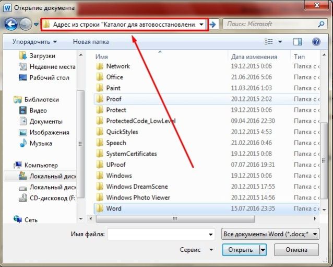Expand the view options dropdown arrow

point(280,41)
